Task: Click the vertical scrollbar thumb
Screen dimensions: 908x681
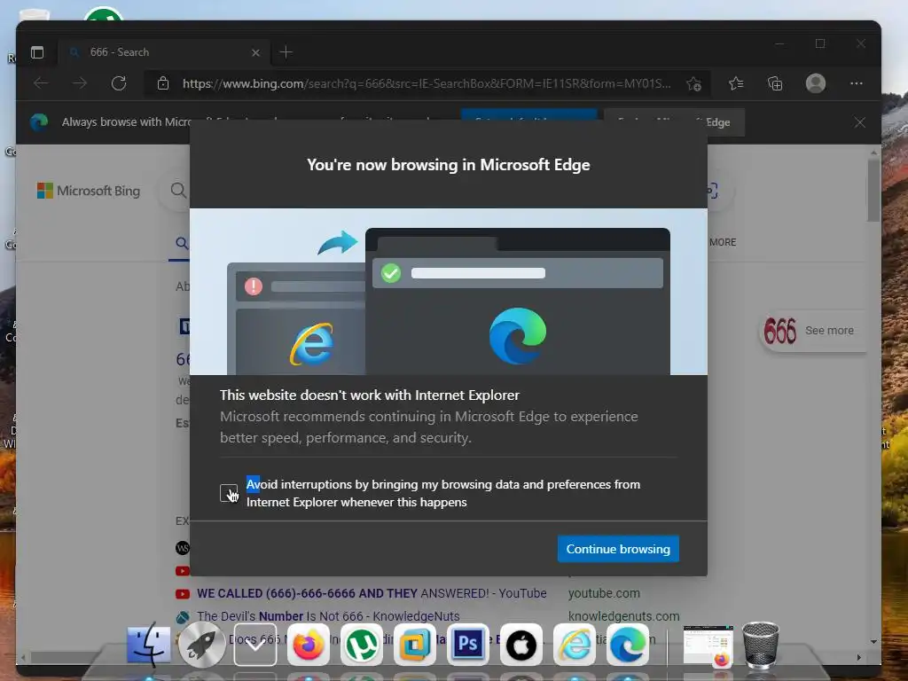Action: click(873, 191)
